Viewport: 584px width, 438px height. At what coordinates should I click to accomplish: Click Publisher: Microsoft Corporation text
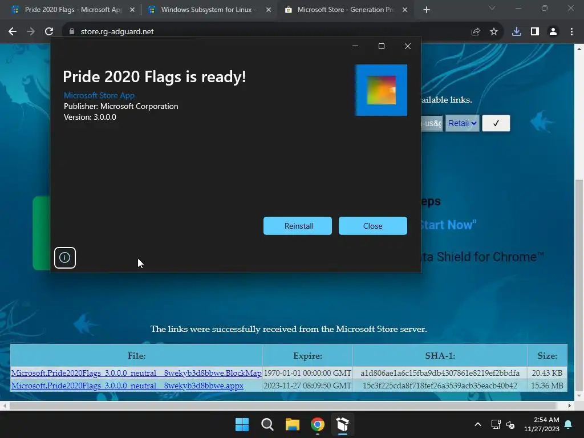pos(121,106)
